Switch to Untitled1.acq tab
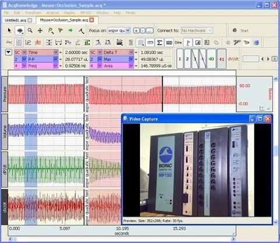Screen dimensions: 280x243 (x=18, y=20)
